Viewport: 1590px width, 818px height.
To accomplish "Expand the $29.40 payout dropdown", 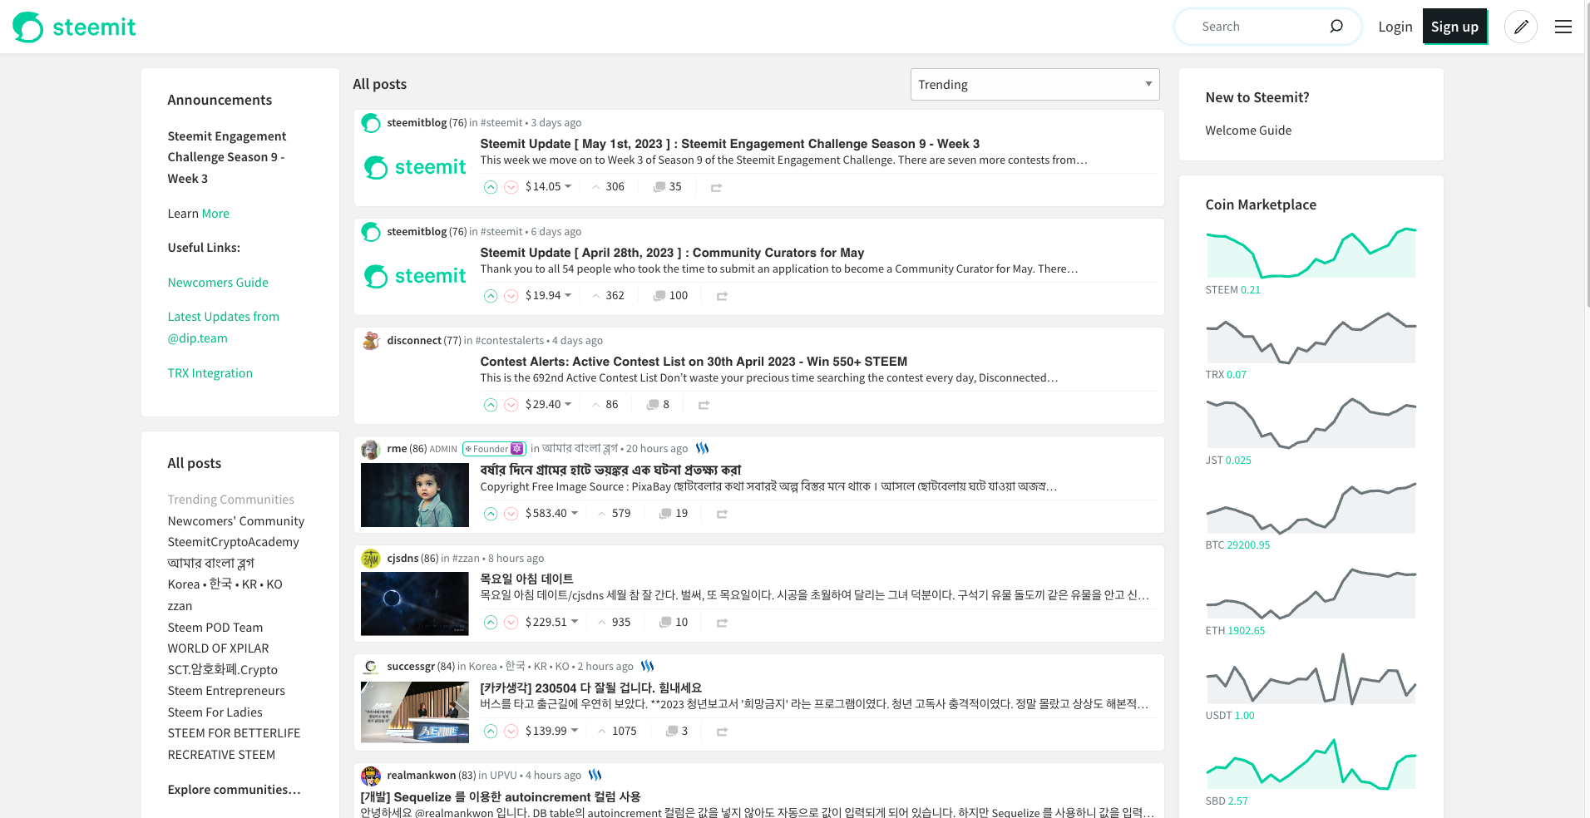I will click(548, 405).
